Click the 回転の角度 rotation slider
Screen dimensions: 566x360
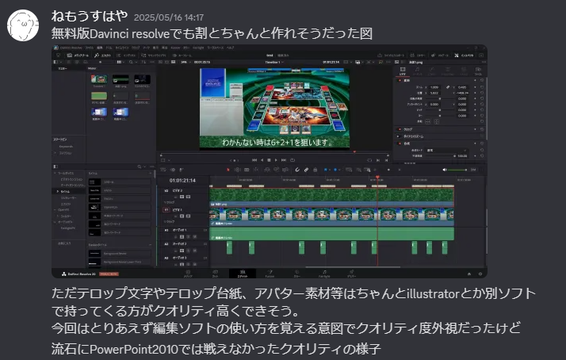click(x=440, y=98)
